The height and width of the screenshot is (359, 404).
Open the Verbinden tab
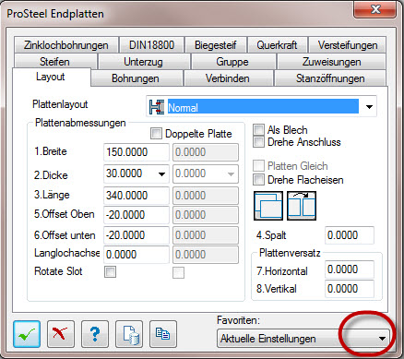[228, 78]
